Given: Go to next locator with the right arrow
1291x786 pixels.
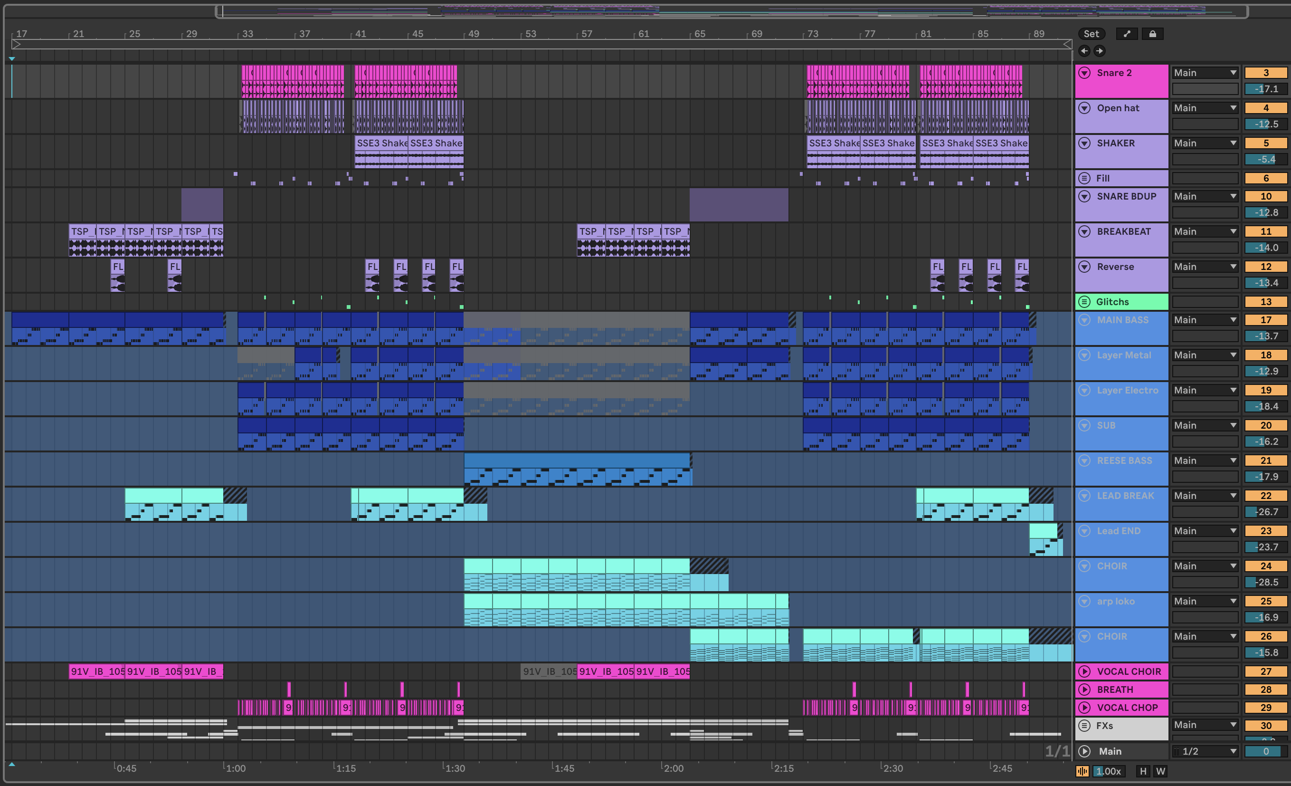Looking at the screenshot, I should tap(1099, 51).
